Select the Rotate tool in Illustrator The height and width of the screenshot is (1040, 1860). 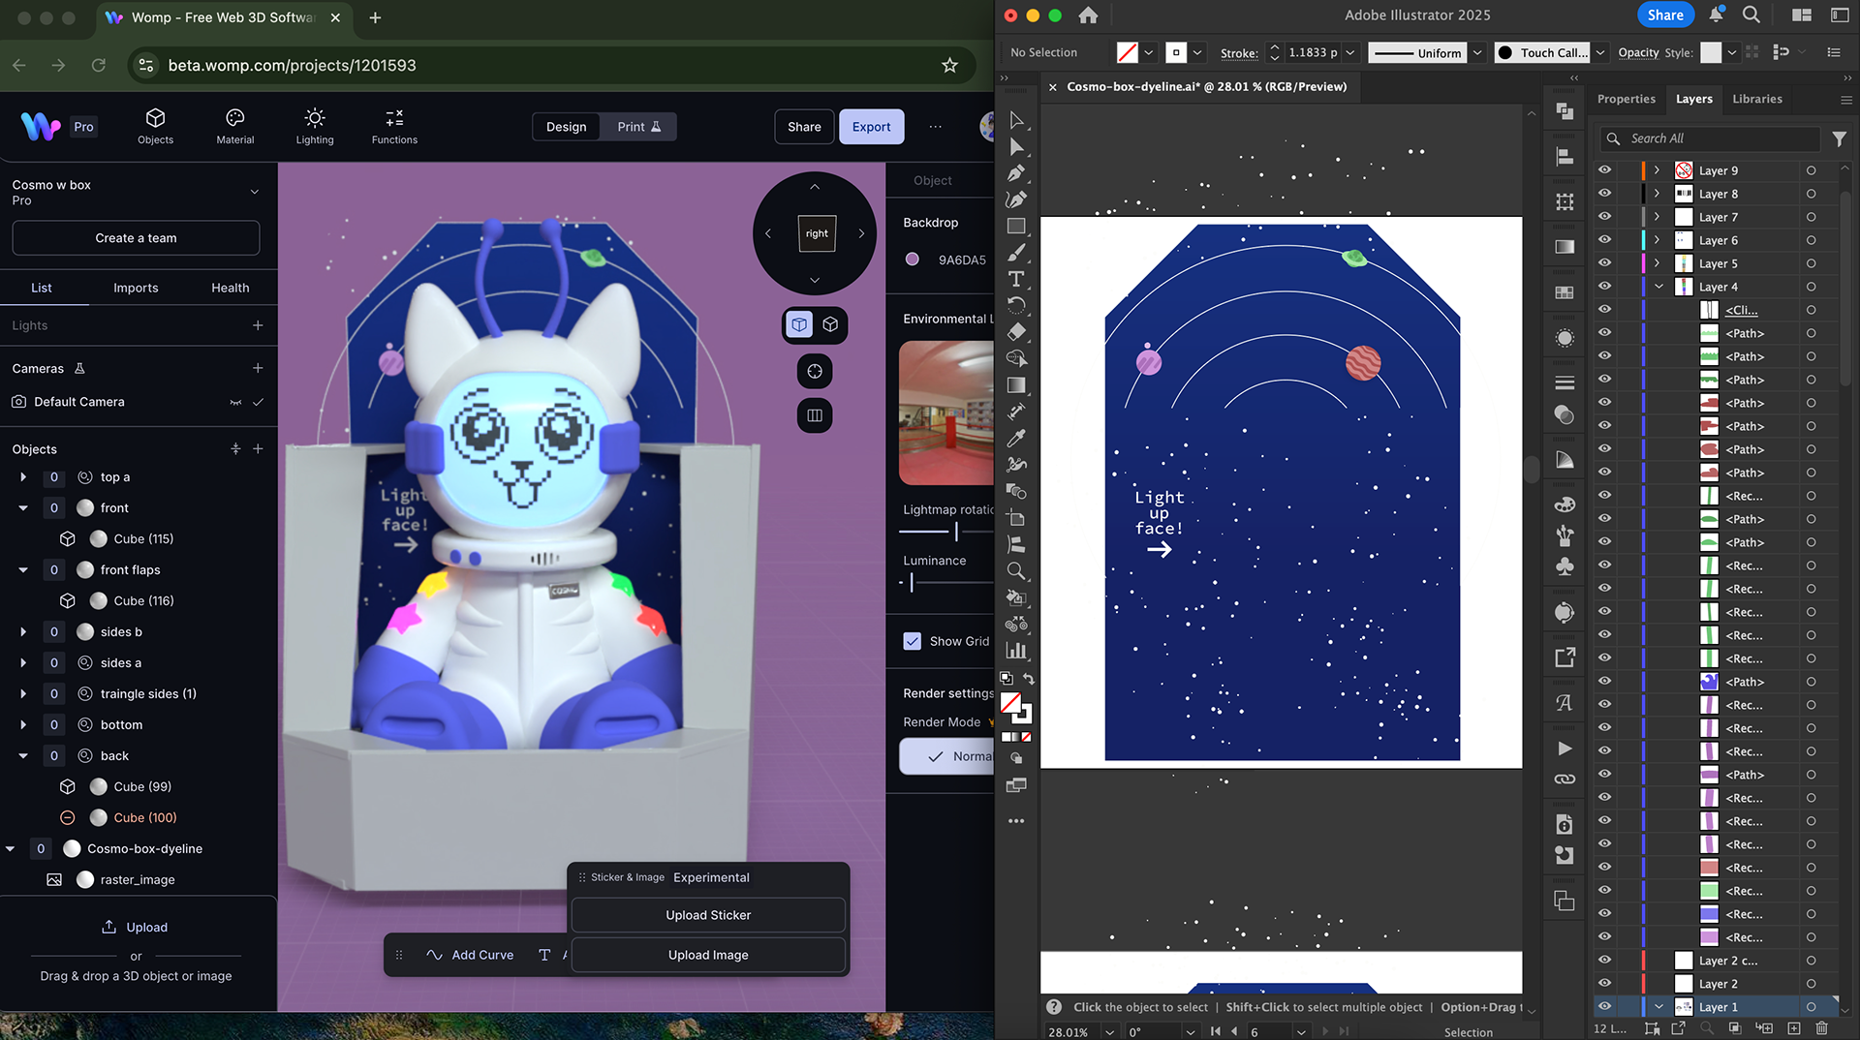coord(1016,305)
